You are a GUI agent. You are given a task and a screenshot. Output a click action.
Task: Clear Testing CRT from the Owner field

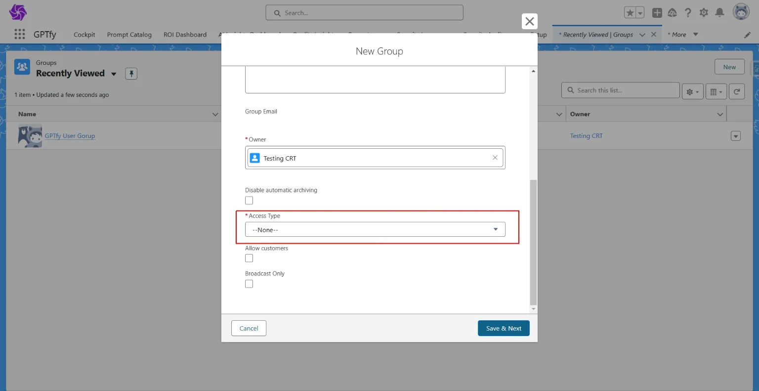coord(495,158)
